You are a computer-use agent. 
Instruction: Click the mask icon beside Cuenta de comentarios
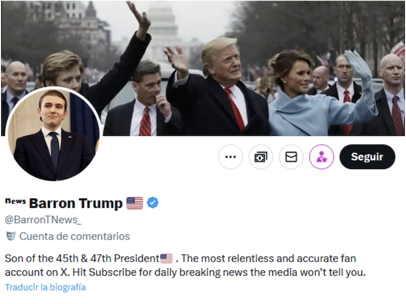[x=10, y=236]
